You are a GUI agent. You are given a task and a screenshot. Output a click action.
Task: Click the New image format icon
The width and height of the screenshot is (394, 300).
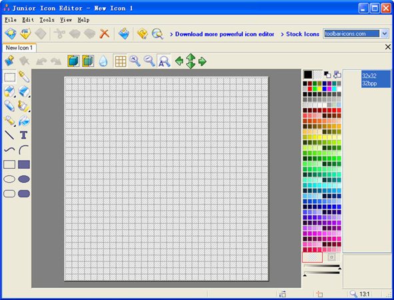(9, 61)
